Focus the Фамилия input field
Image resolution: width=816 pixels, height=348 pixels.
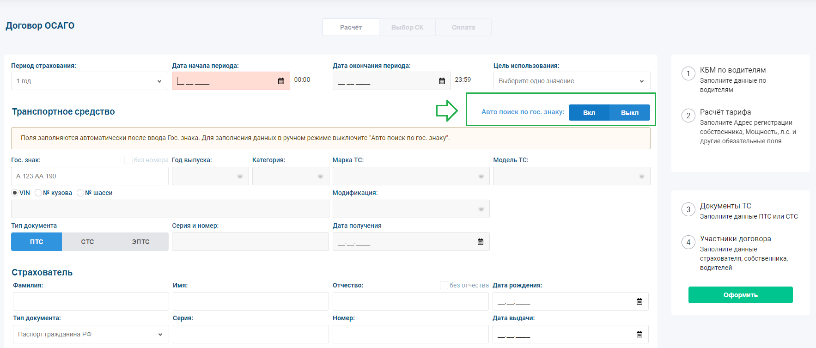coord(91,301)
